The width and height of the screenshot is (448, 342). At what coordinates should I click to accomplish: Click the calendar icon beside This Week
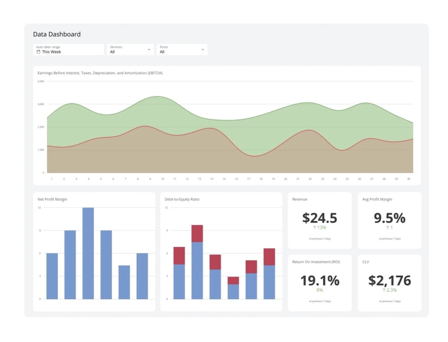point(38,52)
